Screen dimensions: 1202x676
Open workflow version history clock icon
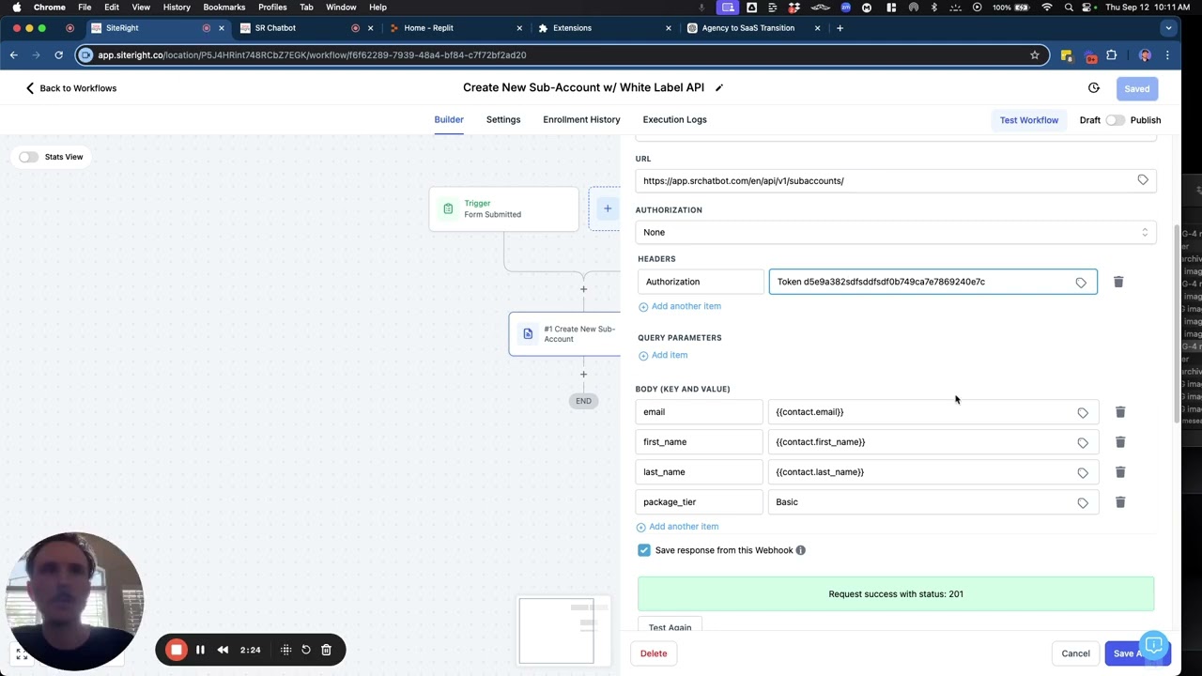point(1094,88)
